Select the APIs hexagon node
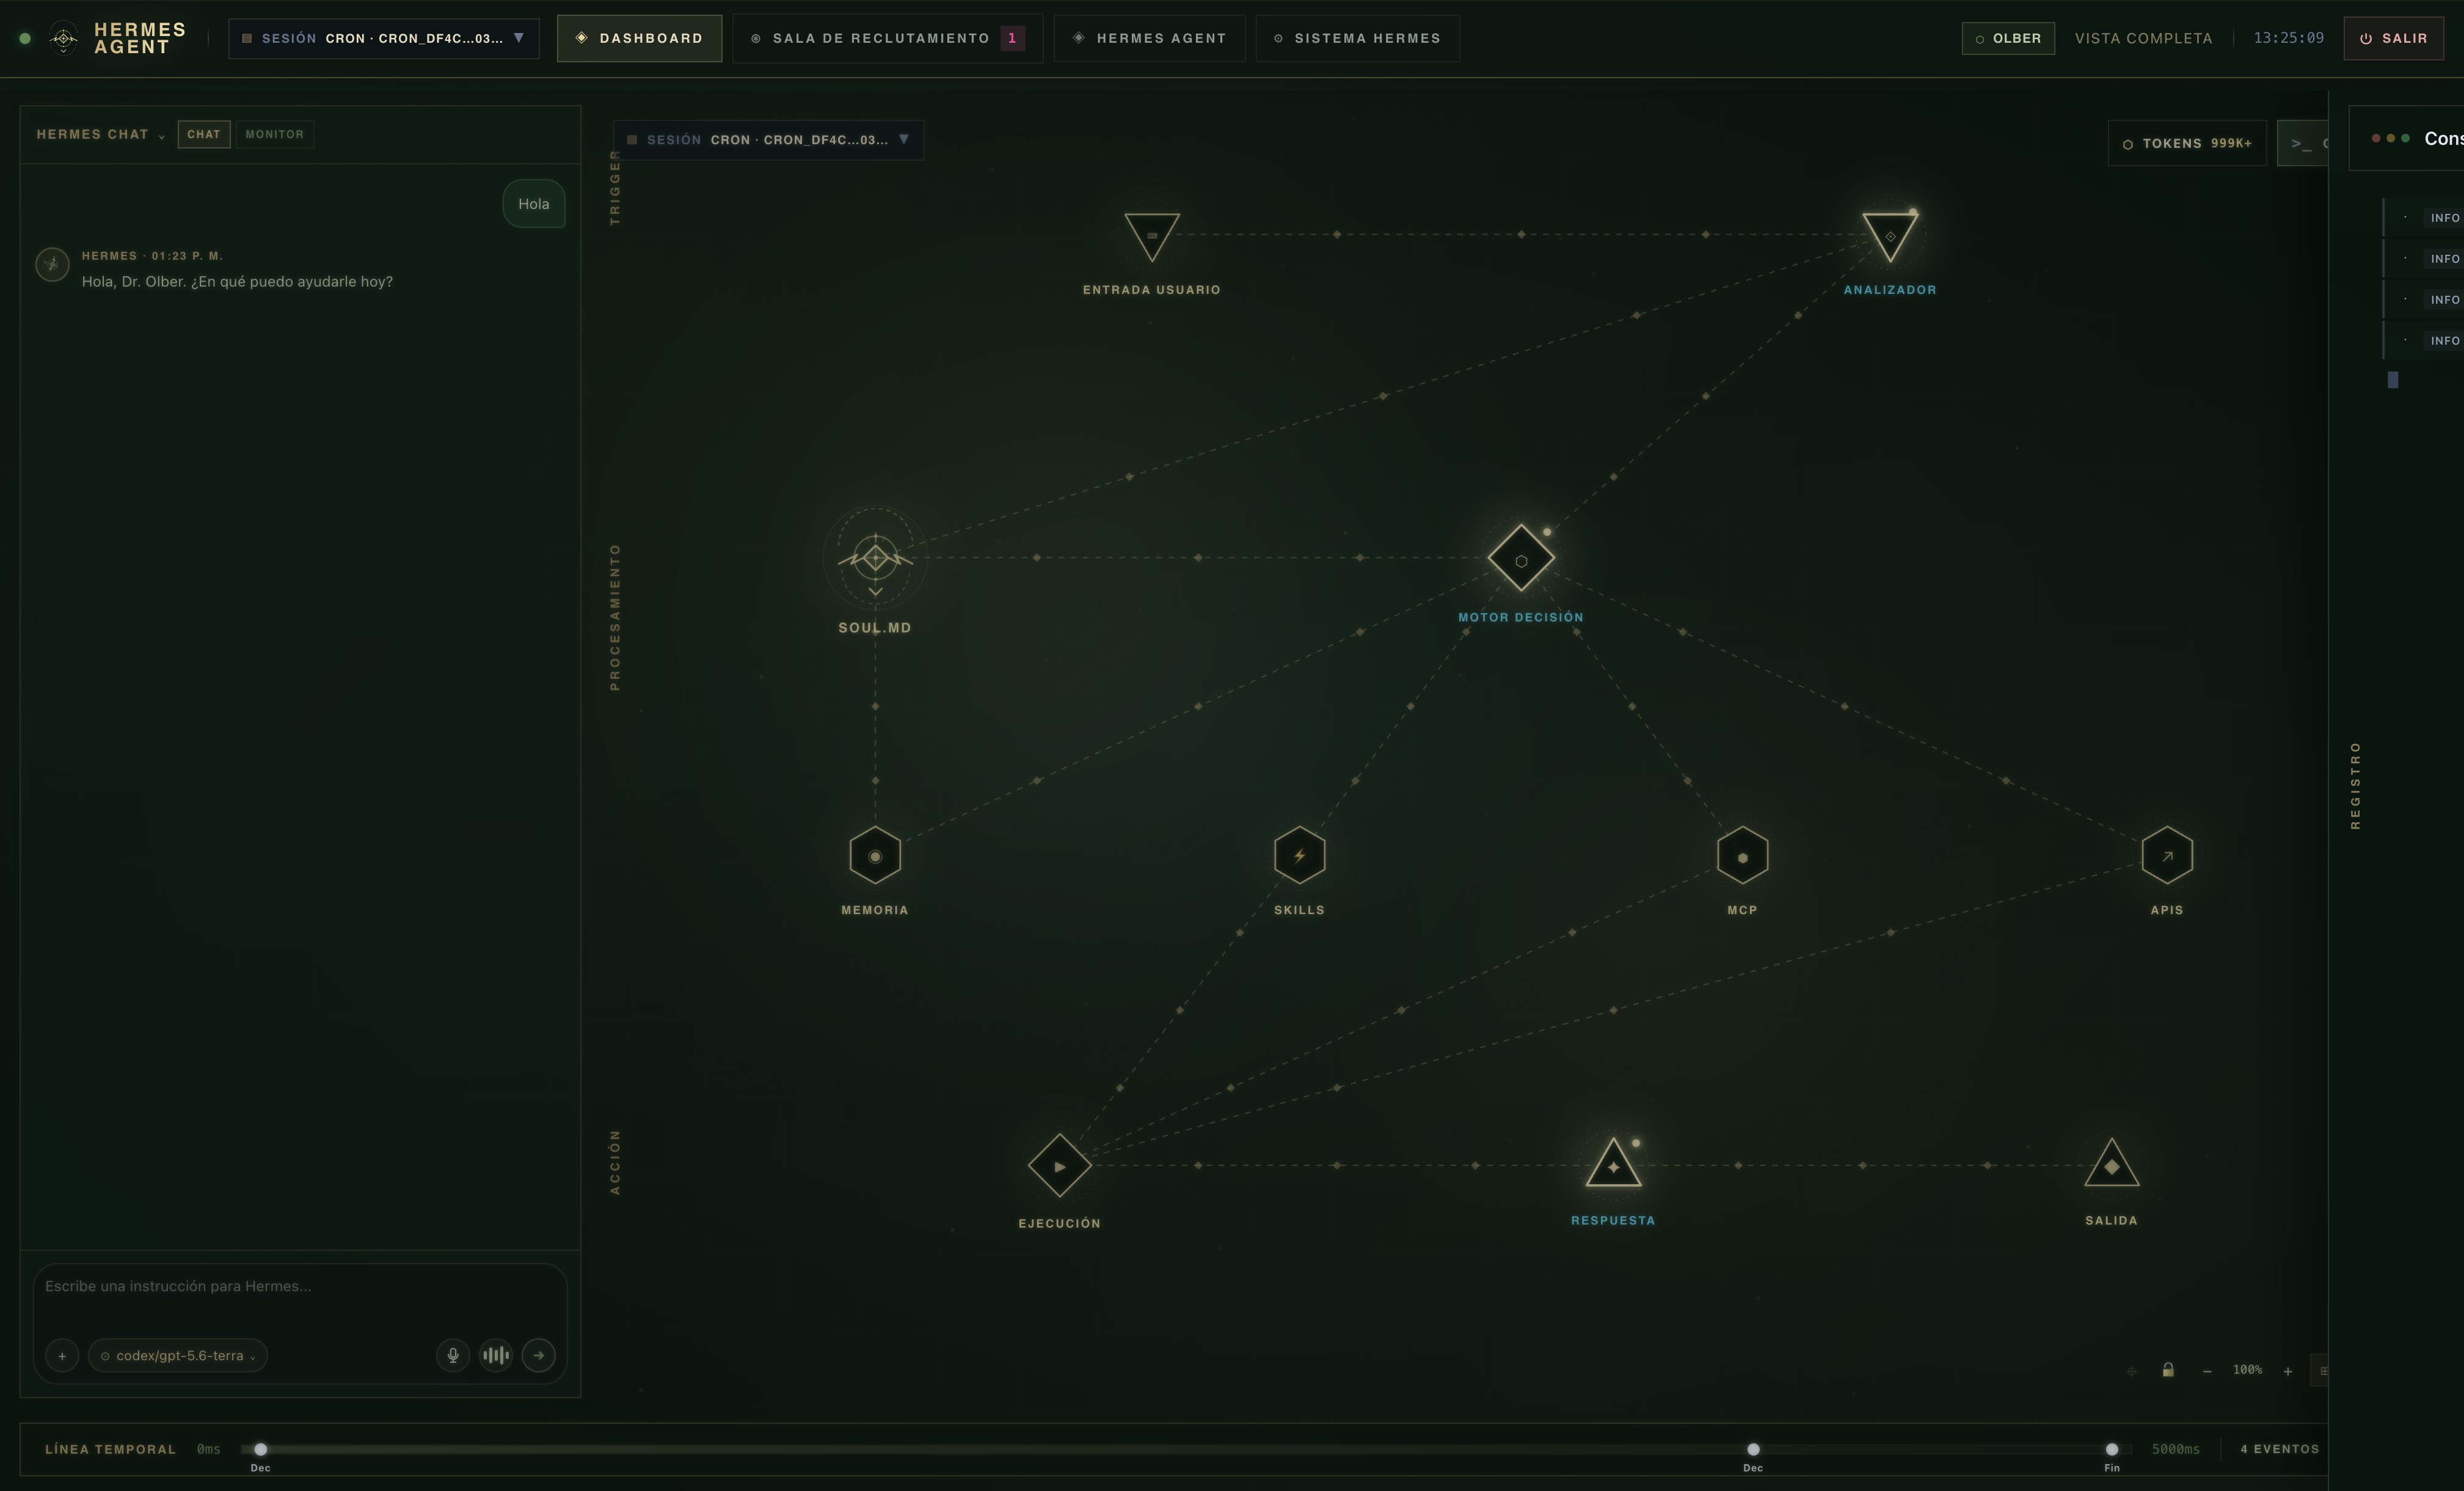This screenshot has width=2464, height=1491. (2167, 854)
